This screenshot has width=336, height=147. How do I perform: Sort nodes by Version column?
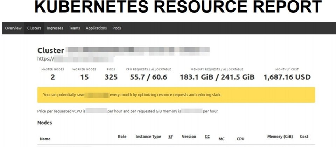tap(189, 136)
